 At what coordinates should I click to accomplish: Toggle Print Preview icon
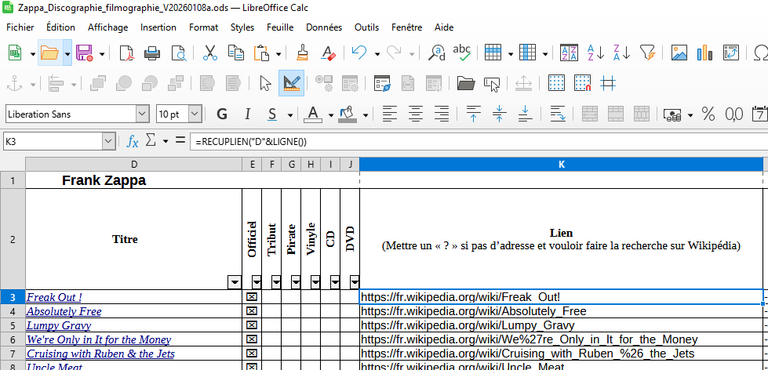coord(179,53)
